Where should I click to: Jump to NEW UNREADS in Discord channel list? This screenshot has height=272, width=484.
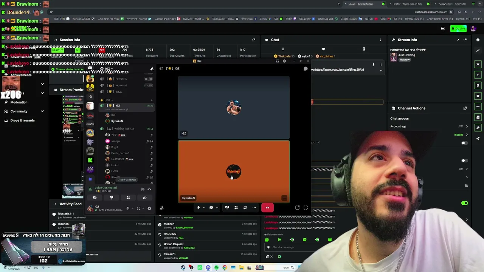tap(127, 180)
